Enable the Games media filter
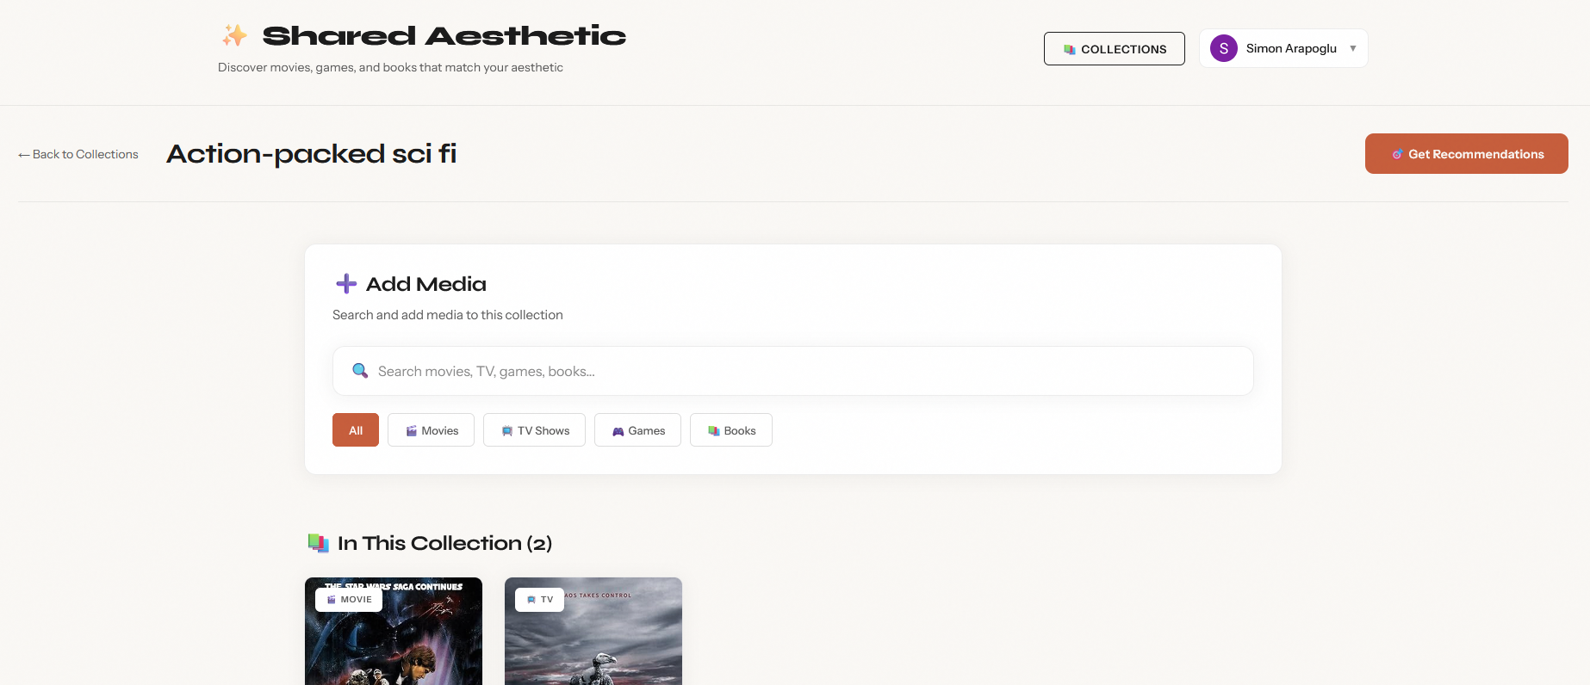1590x685 pixels. (x=637, y=429)
